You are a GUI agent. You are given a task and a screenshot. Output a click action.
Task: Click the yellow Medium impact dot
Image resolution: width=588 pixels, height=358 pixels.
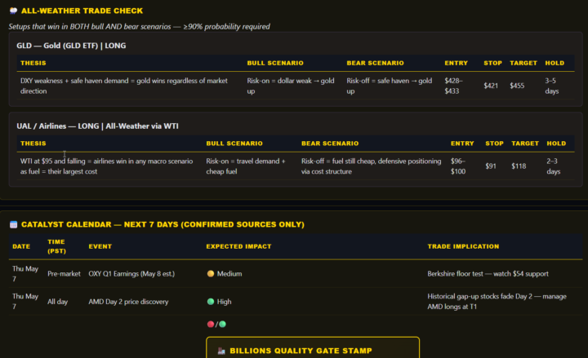click(211, 274)
